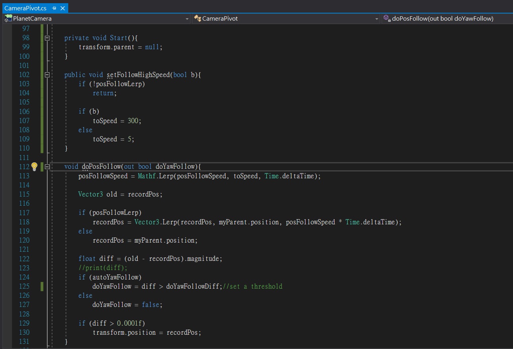Click the 'float diff' declaration line

pyautogui.click(x=150, y=259)
